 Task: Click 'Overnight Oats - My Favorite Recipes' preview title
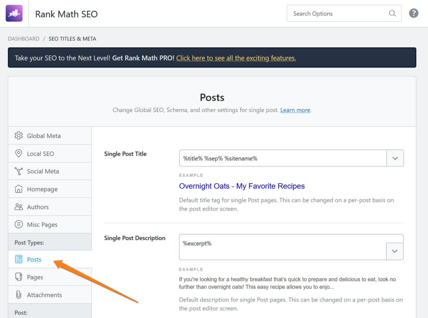coord(242,186)
